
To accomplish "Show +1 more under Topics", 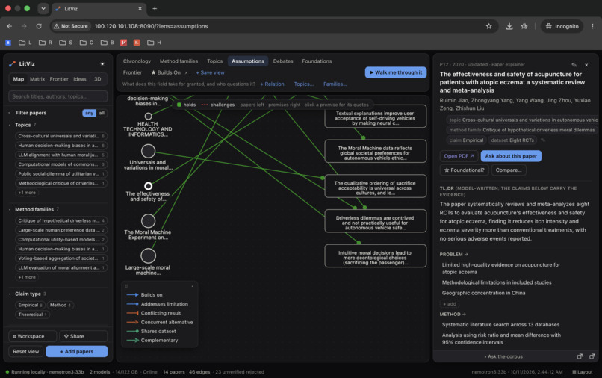I will (27, 193).
